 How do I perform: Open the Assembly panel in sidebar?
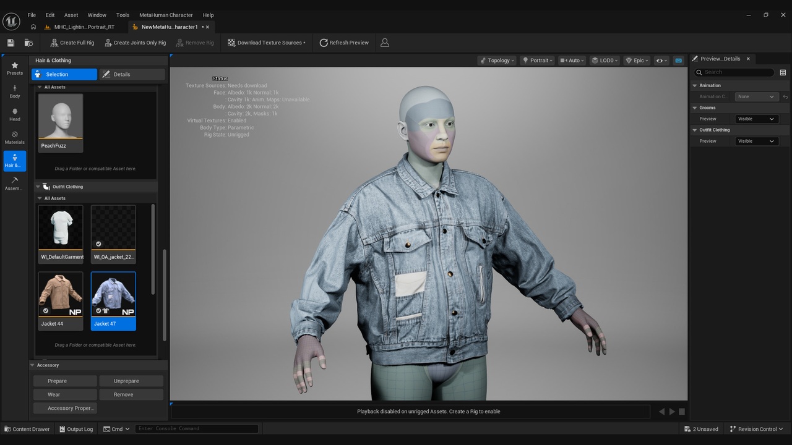[x=15, y=184]
